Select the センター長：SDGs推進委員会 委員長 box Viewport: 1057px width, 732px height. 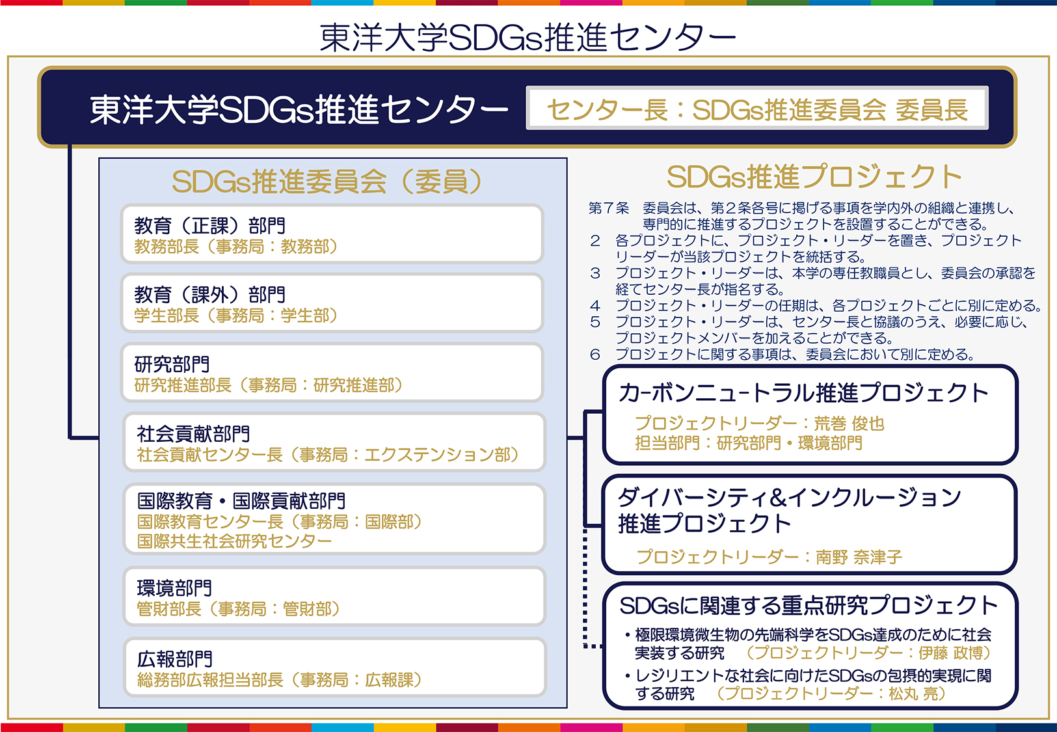pos(757,108)
